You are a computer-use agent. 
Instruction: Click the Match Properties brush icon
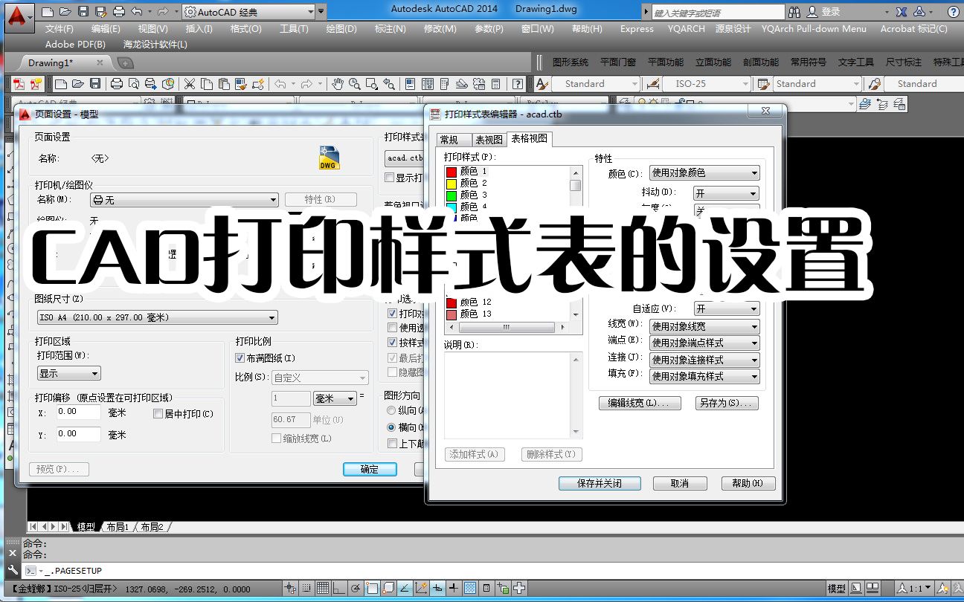tap(242, 84)
